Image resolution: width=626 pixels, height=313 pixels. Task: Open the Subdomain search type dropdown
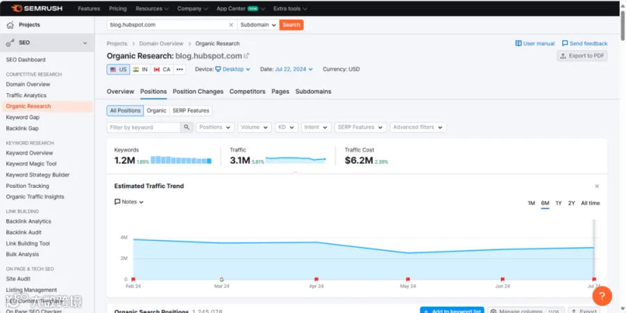258,25
